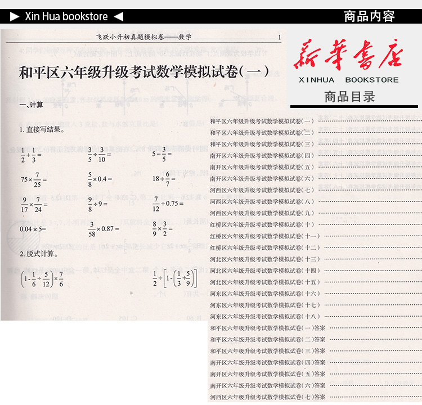Click the 'Xin Hua bookstore' header text

(x=66, y=16)
